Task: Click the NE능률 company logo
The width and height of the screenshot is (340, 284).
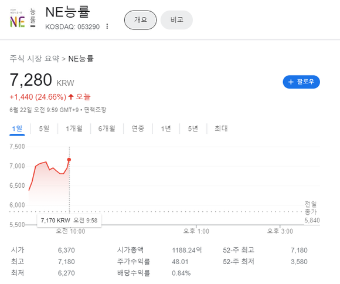Action: pyautogui.click(x=22, y=18)
